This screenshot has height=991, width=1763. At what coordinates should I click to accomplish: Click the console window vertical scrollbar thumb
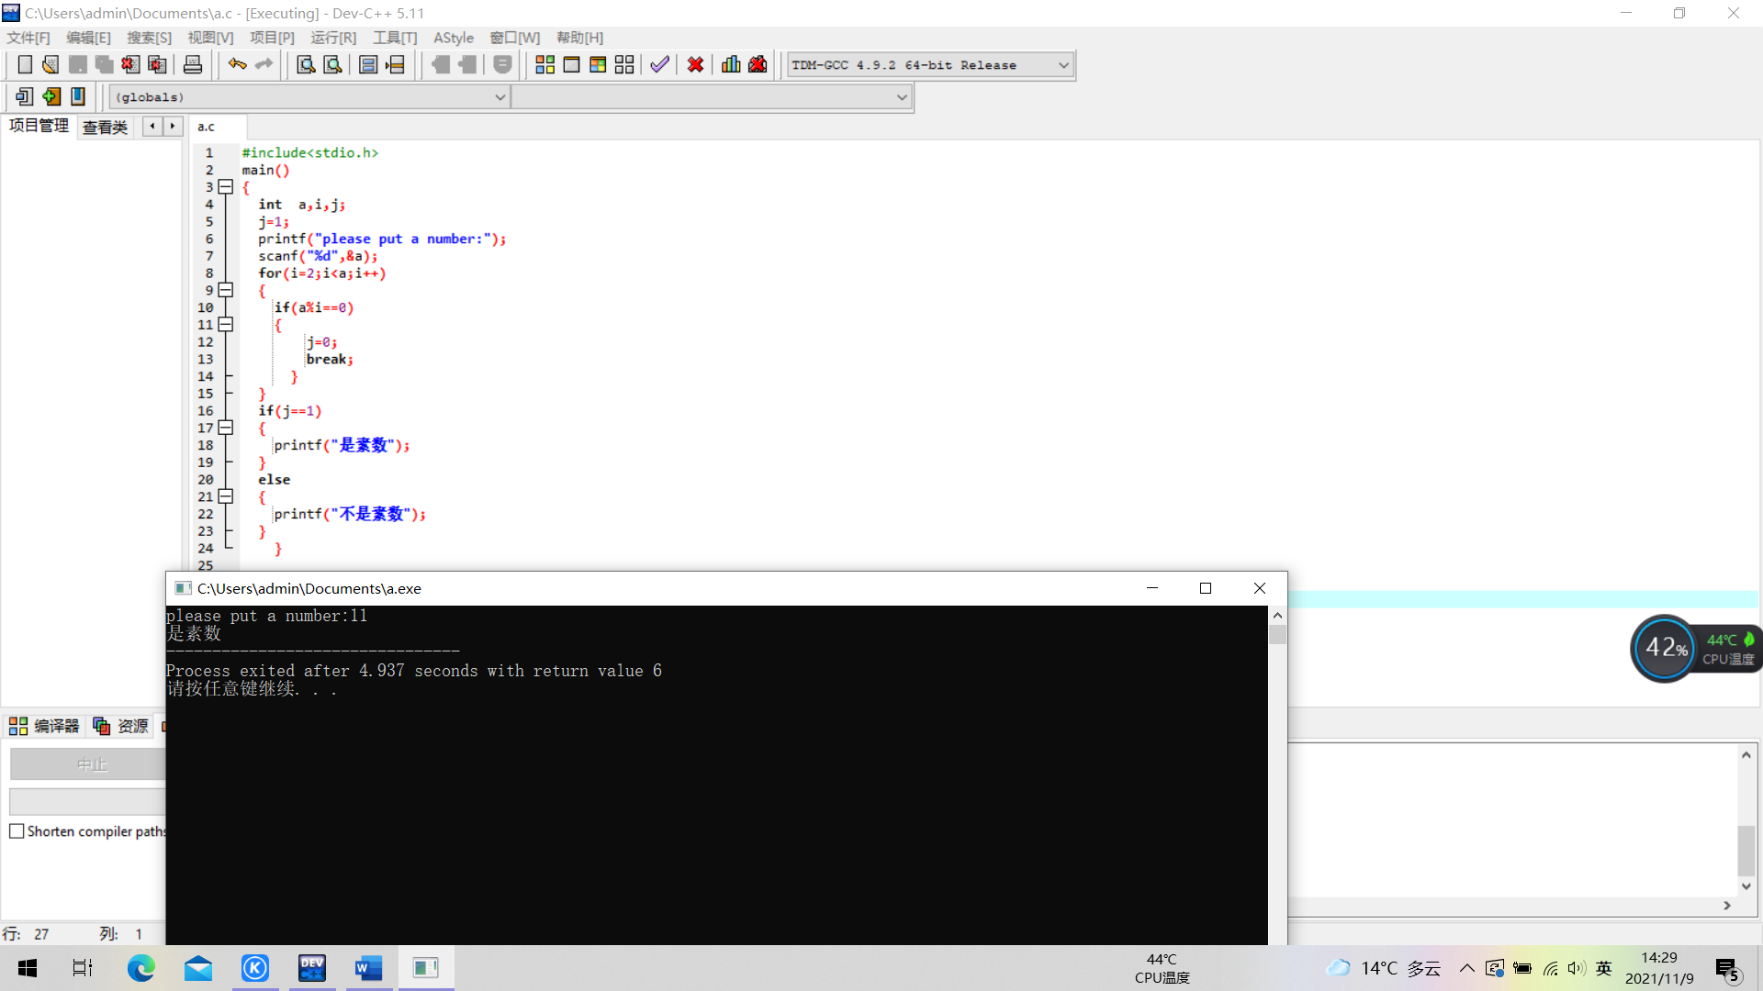tap(1277, 635)
